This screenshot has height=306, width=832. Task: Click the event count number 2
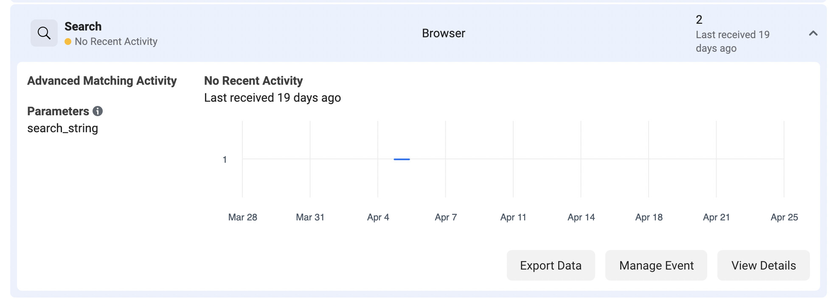(699, 19)
